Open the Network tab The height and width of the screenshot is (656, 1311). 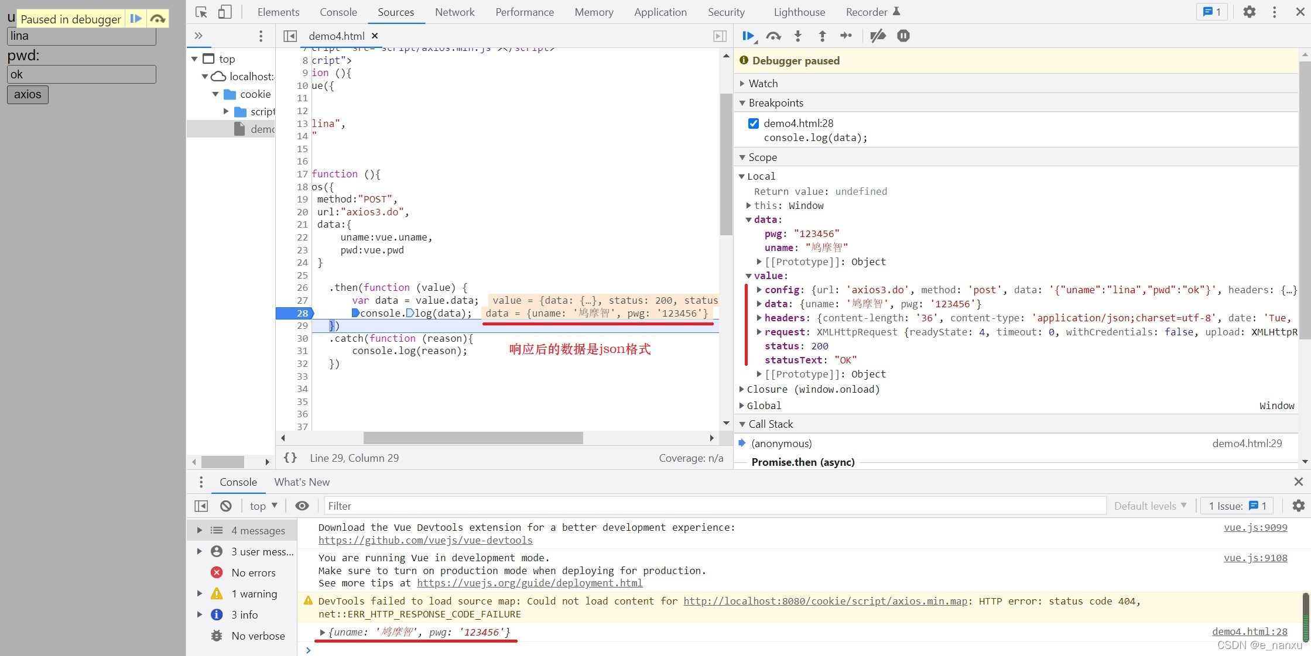point(455,12)
